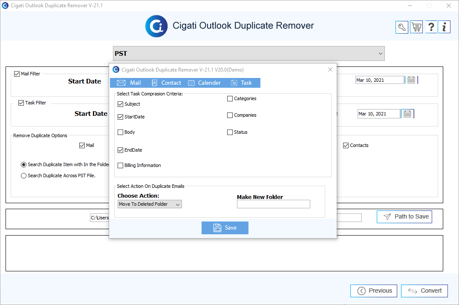
Task: Enable the Categories checkbox
Action: coord(230,99)
